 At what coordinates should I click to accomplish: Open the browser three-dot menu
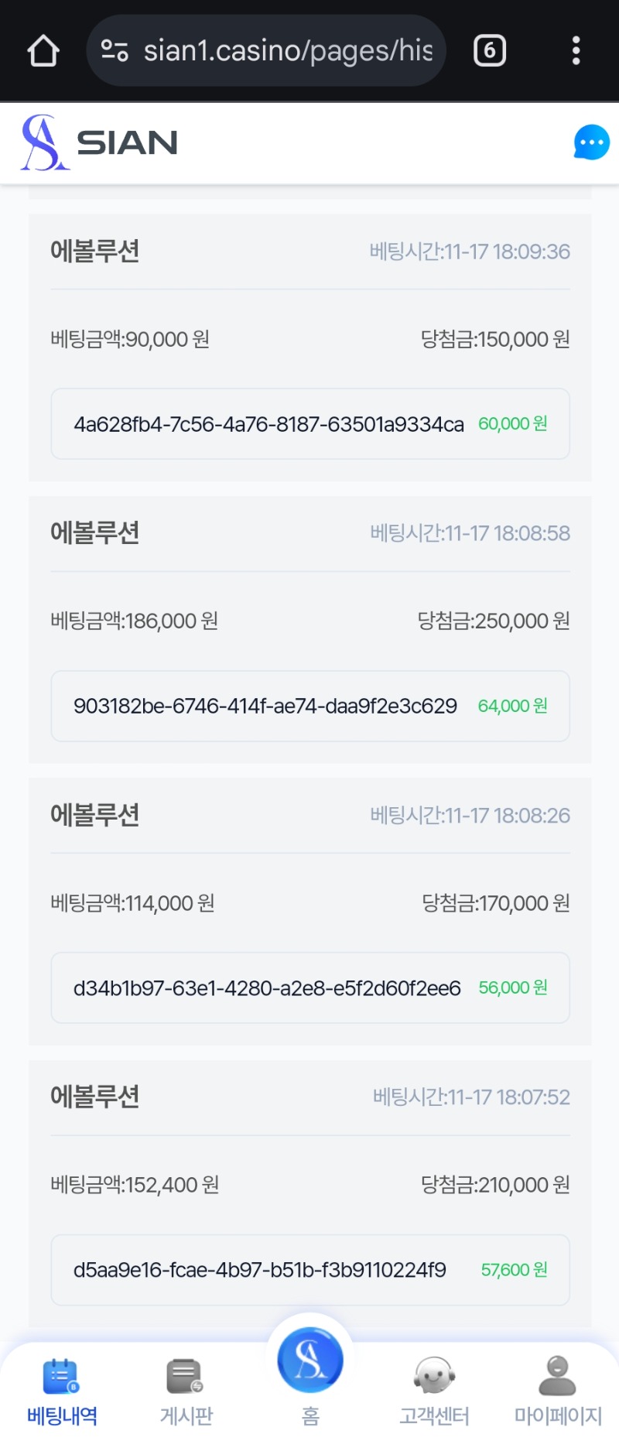pos(576,51)
